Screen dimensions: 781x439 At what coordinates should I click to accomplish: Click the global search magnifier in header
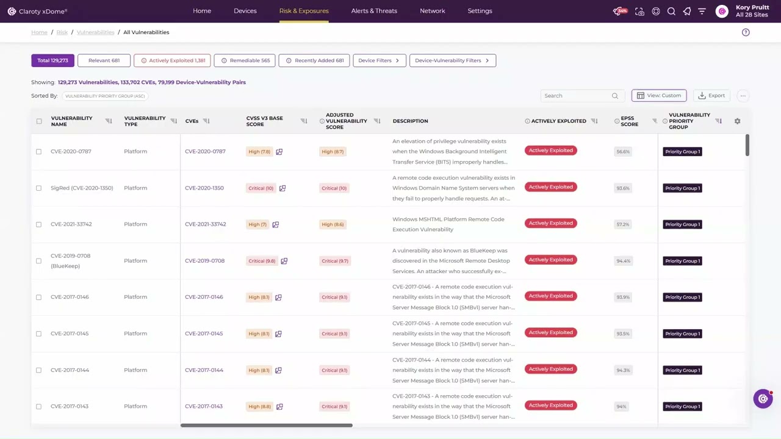click(671, 11)
